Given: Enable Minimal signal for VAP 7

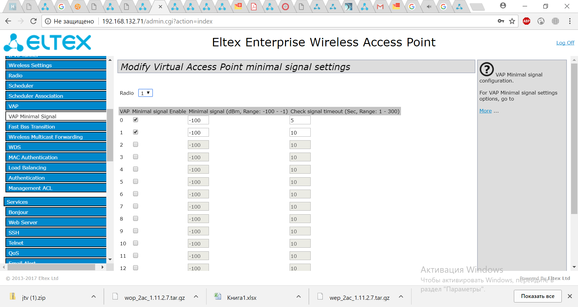Looking at the screenshot, I should point(135,206).
